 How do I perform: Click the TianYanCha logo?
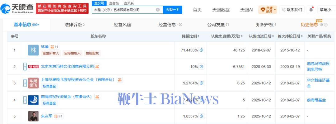(17, 8)
